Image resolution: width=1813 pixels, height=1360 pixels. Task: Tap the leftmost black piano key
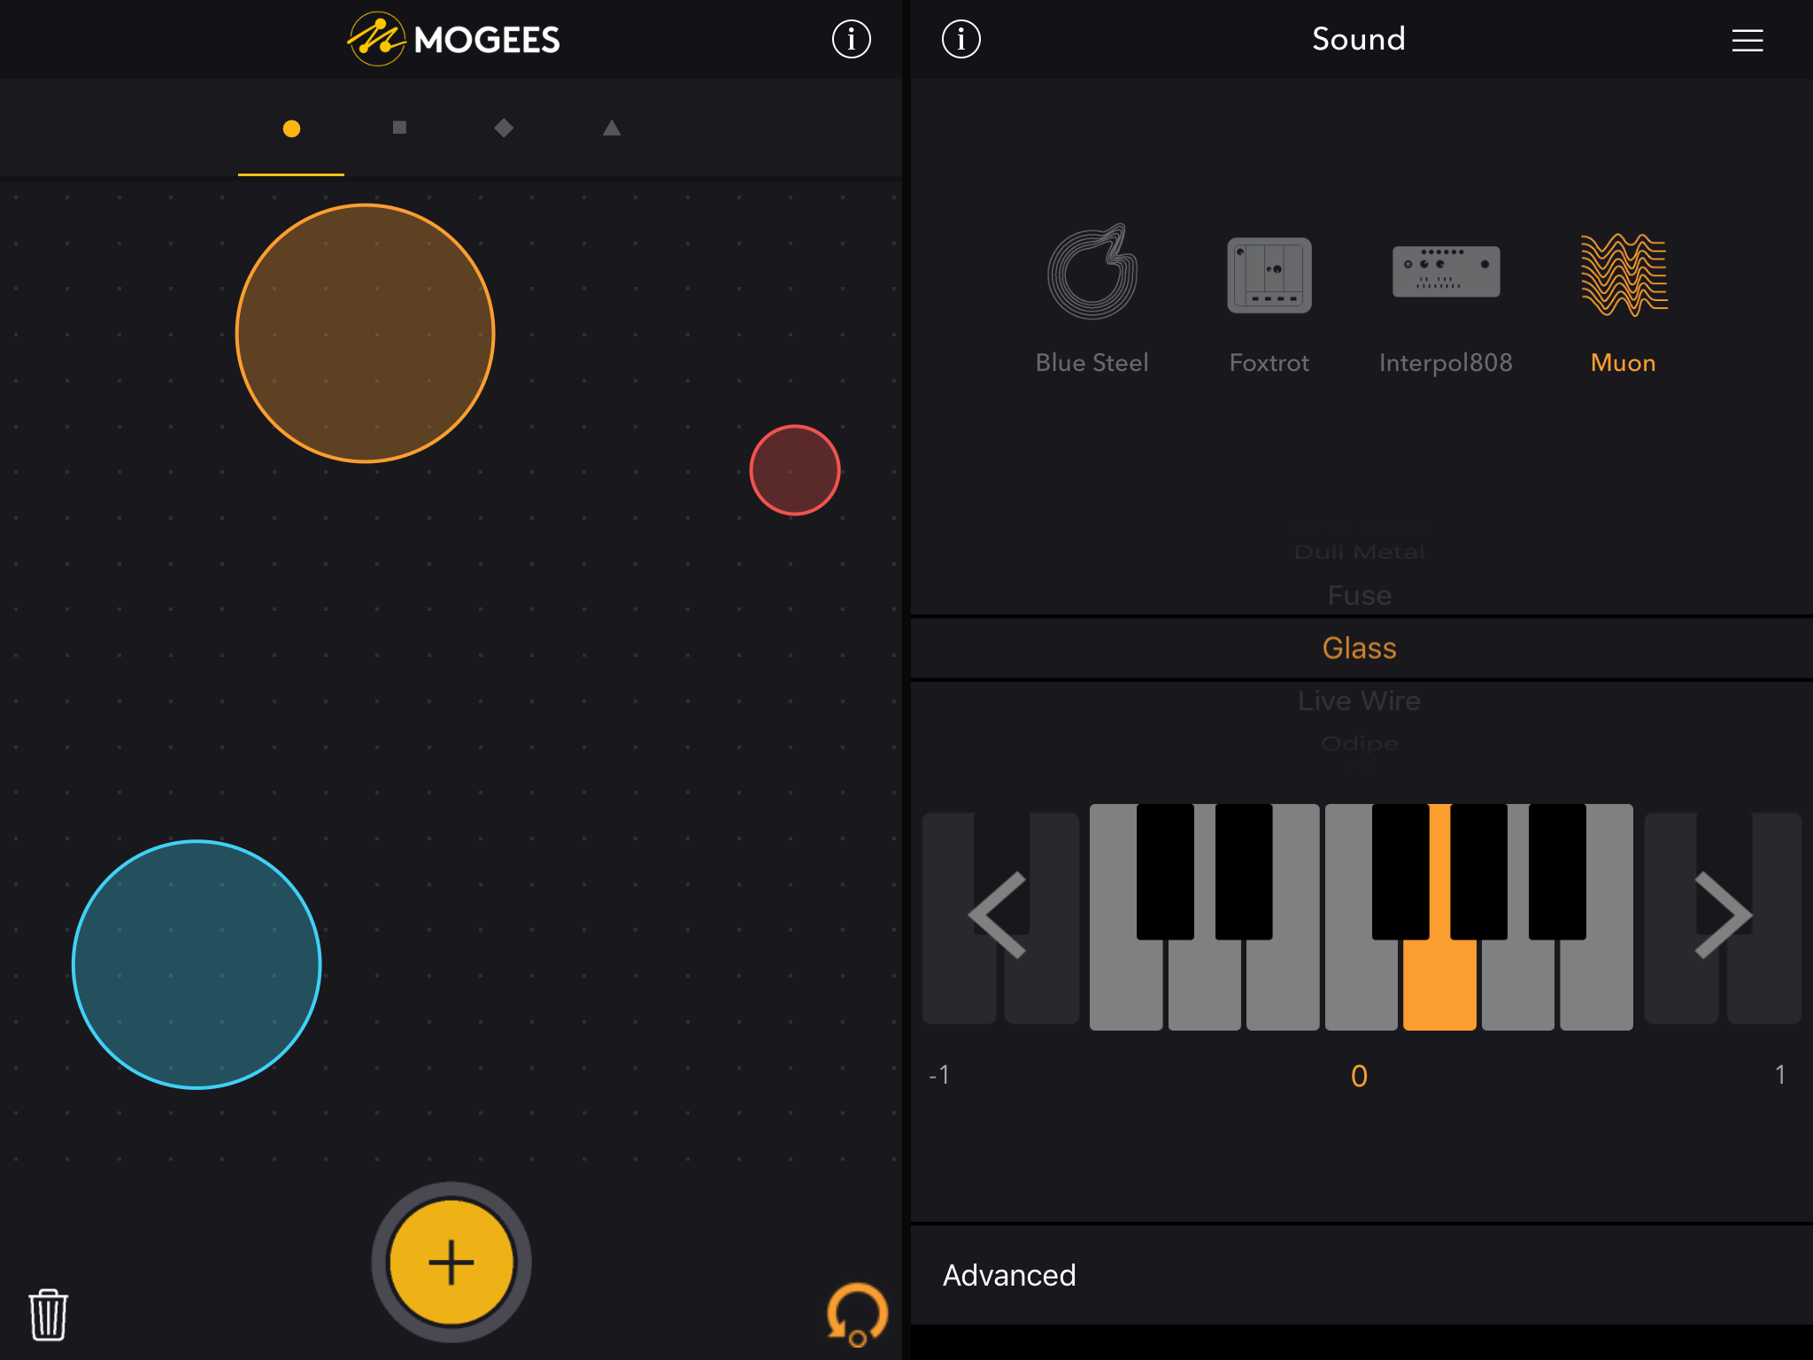tap(1165, 871)
